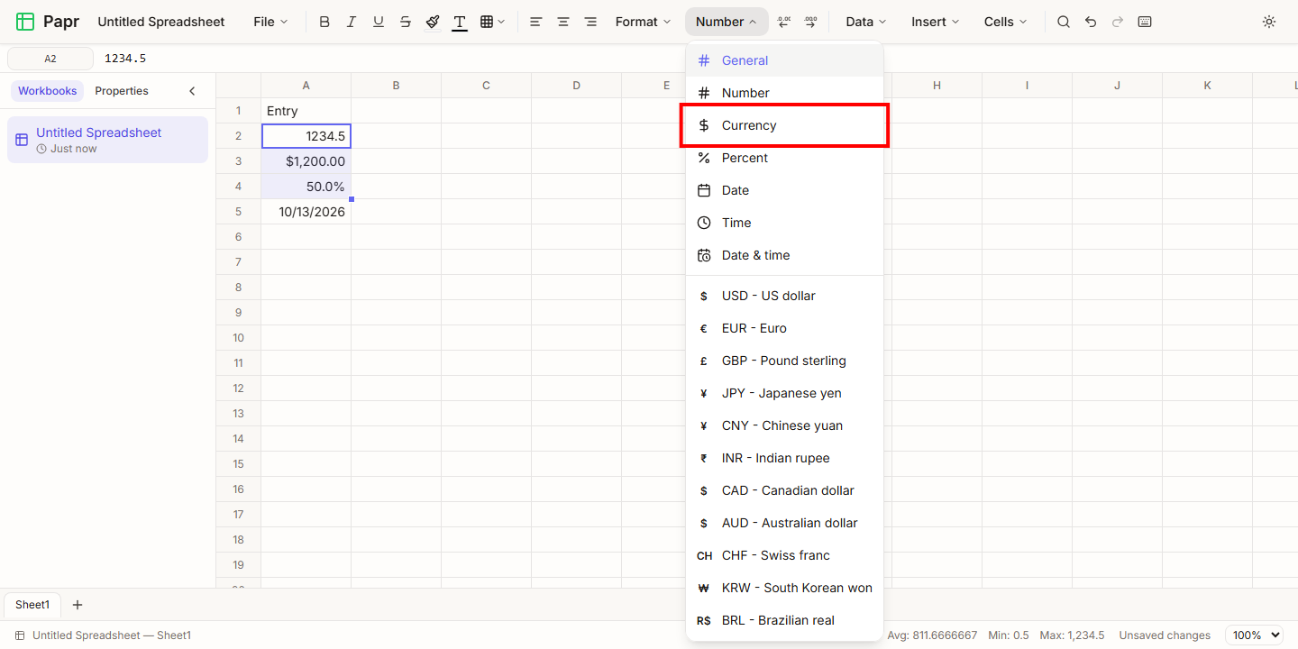The height and width of the screenshot is (649, 1298).
Task: Change the 100% zoom level dropdown
Action: click(1254, 635)
